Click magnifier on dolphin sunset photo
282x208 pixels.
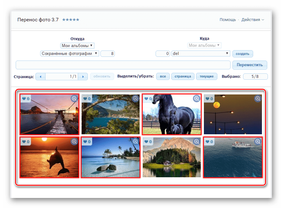74,141
